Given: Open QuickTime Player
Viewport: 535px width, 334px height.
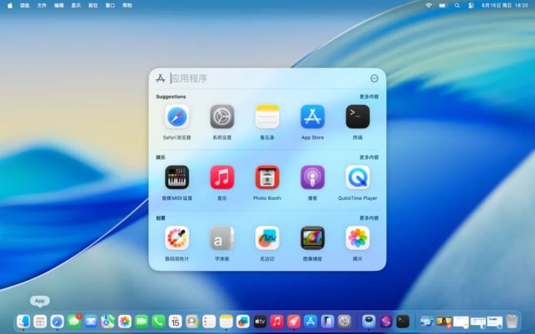Looking at the screenshot, I should (x=358, y=177).
